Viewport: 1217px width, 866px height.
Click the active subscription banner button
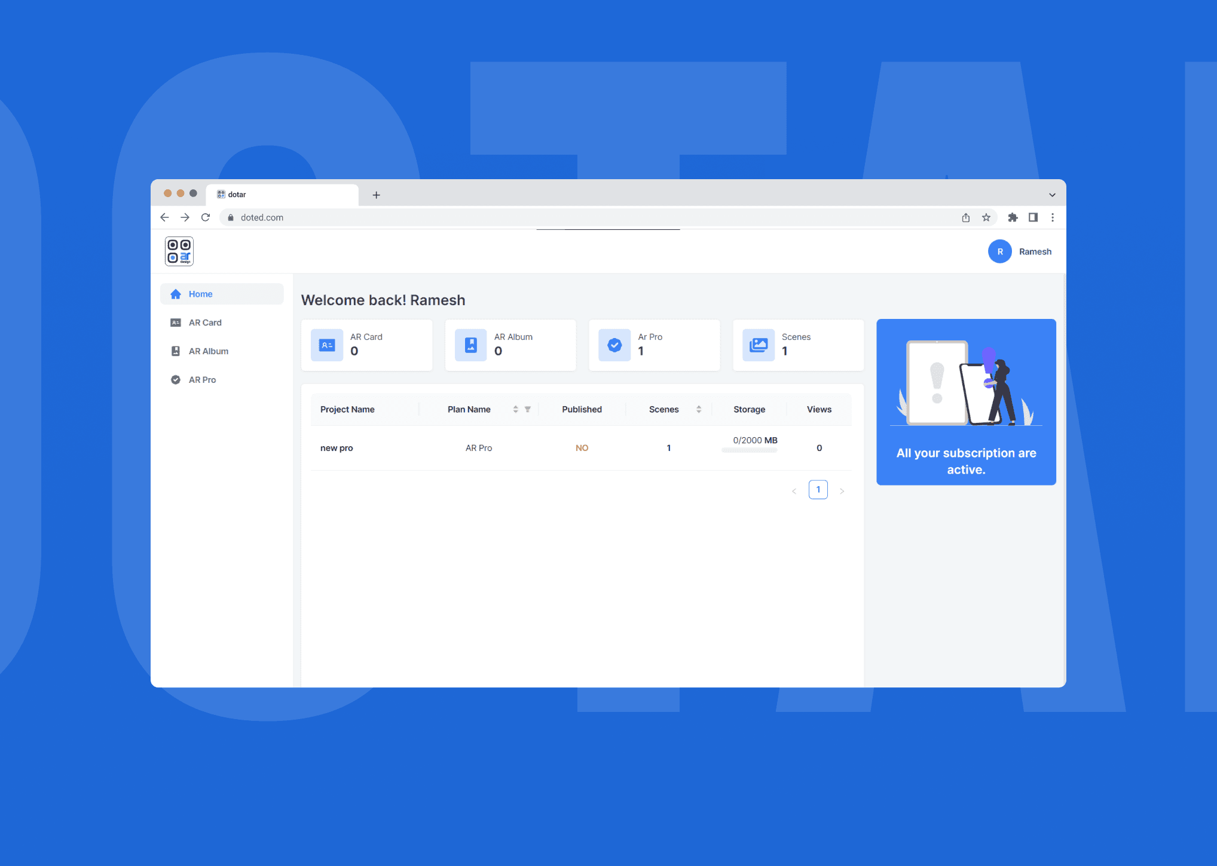click(x=967, y=401)
